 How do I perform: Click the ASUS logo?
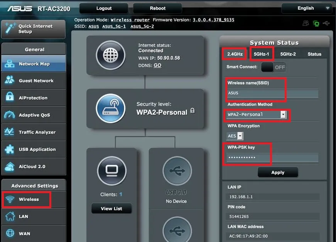[x=20, y=8]
